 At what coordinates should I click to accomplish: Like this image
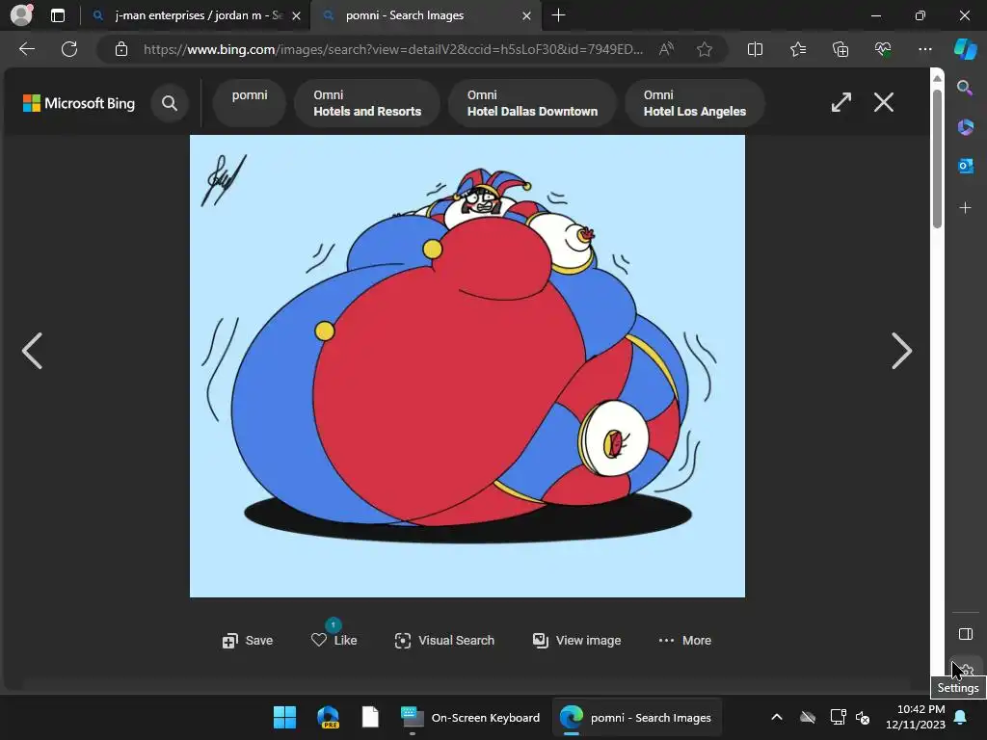pos(334,640)
